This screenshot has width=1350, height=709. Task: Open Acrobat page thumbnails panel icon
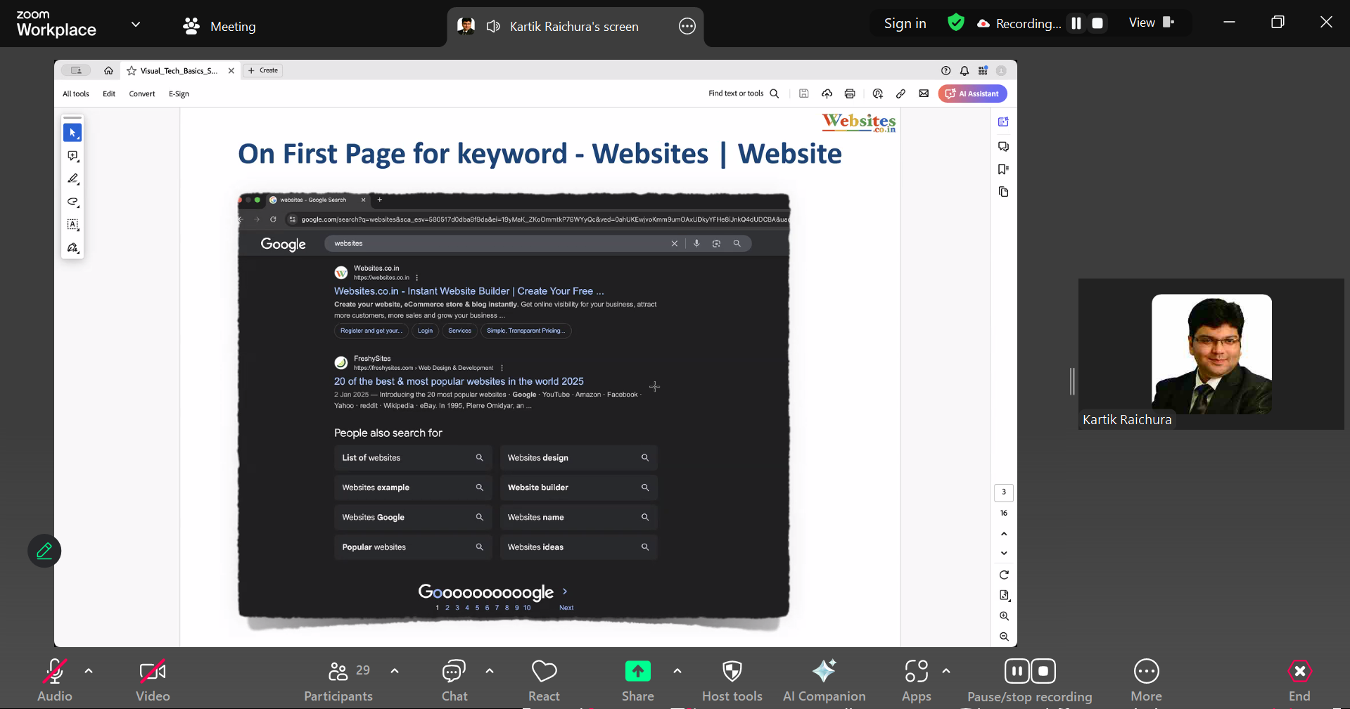click(x=1004, y=192)
